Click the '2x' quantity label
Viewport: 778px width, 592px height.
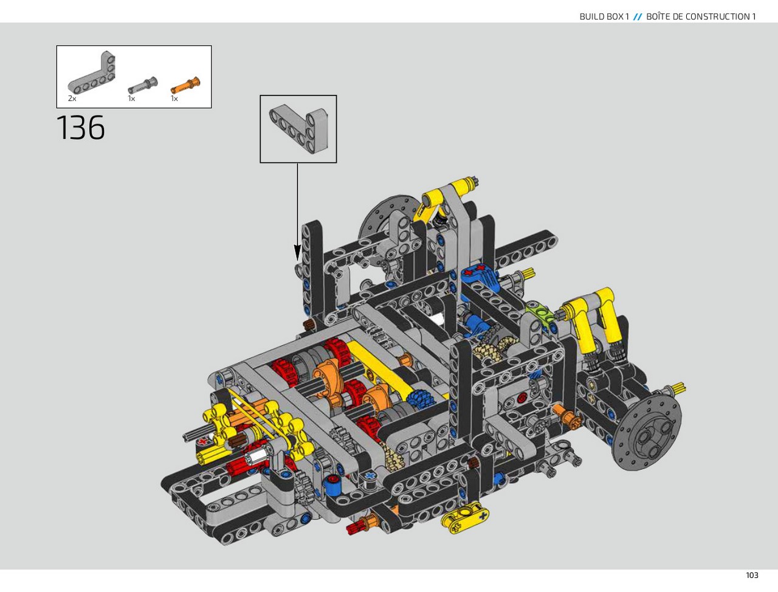(72, 98)
